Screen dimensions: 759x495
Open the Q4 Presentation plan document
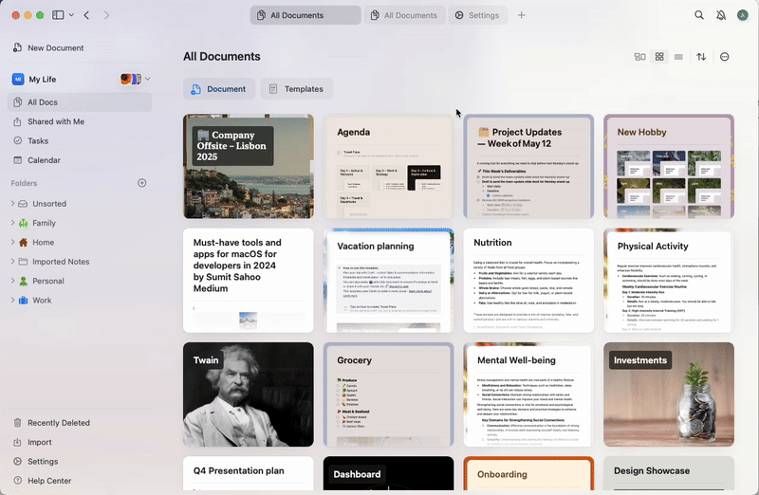point(249,473)
